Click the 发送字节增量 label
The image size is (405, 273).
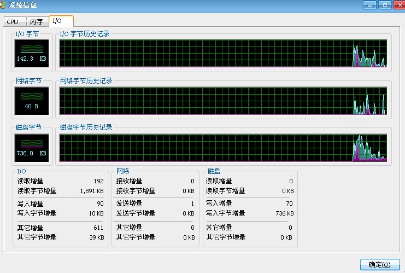click(136, 213)
